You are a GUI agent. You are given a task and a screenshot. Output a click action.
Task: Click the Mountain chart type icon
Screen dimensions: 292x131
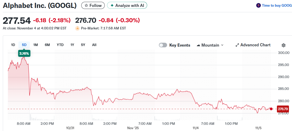pyautogui.click(x=198, y=45)
